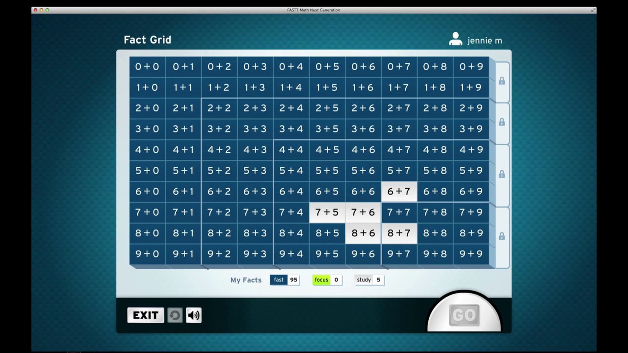
Task: Click the bottom lock icon on the right tab
Action: [x=502, y=236]
